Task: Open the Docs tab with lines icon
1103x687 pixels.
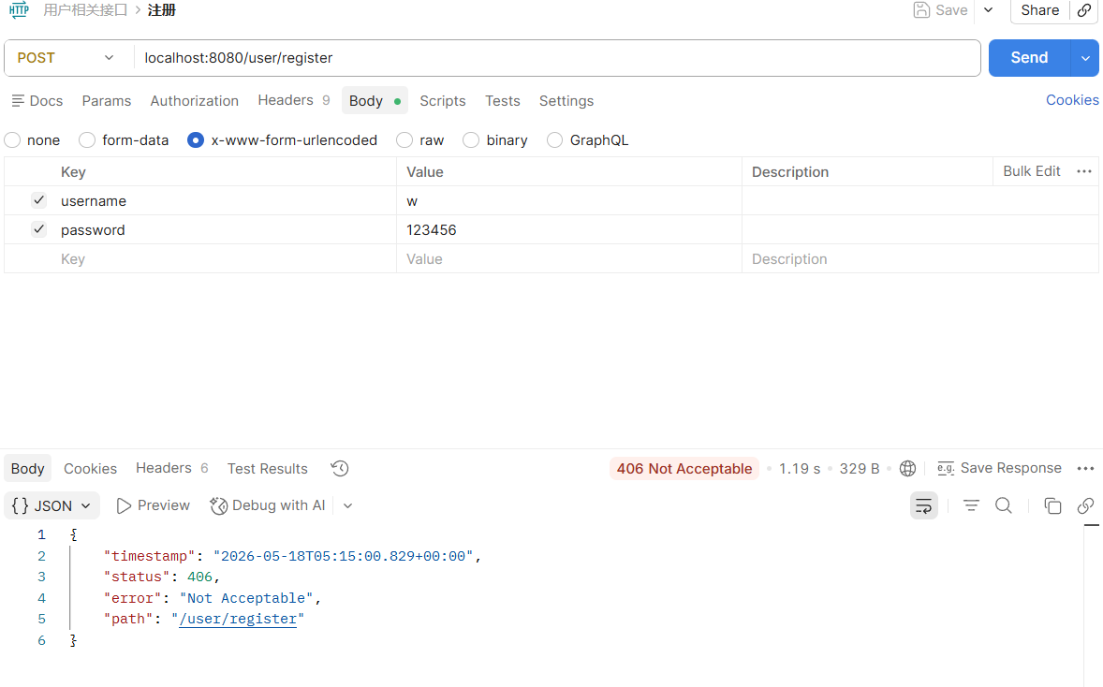Action: click(37, 100)
